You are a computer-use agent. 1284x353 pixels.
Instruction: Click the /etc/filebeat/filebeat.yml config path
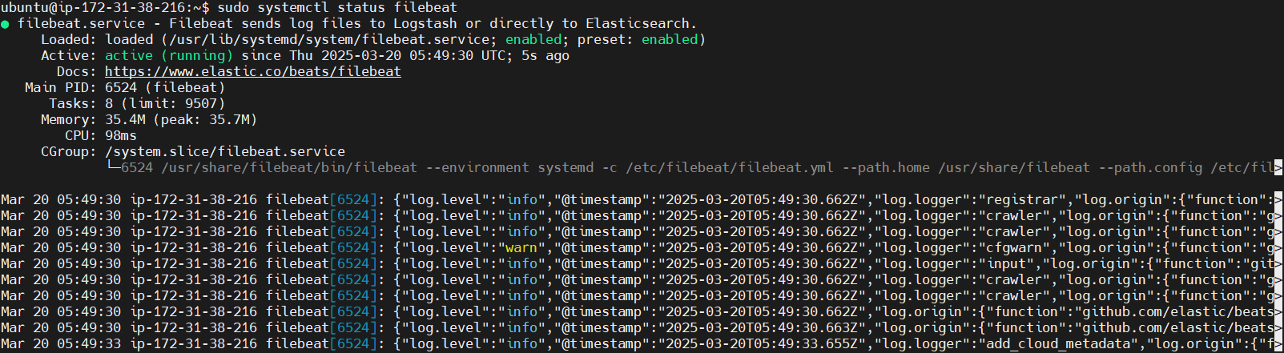click(x=730, y=167)
